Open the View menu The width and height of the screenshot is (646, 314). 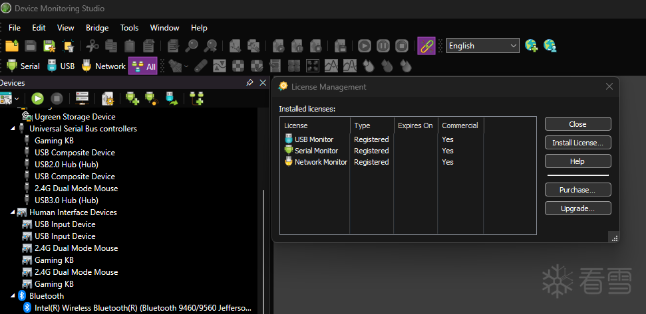click(65, 28)
